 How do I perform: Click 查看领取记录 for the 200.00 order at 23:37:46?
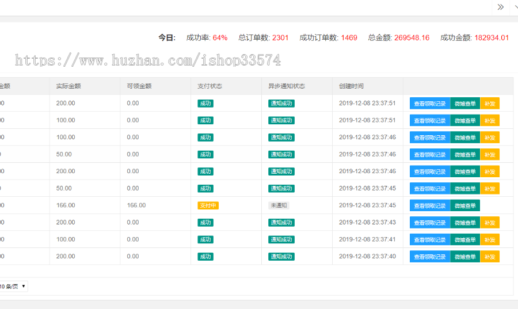(429, 171)
